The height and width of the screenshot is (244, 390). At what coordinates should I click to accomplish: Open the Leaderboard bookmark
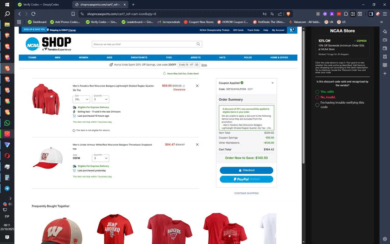click(x=138, y=22)
